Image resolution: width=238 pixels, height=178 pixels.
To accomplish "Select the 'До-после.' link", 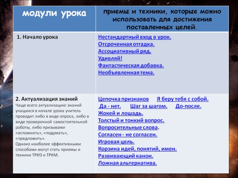I will click(188, 106).
